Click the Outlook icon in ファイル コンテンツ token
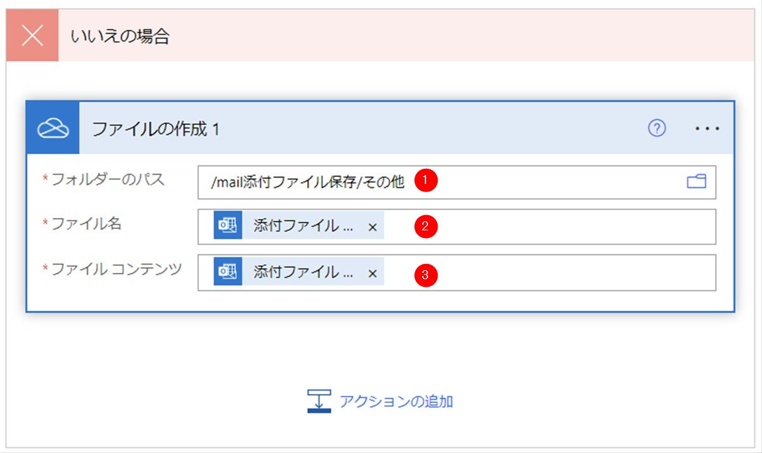762x453 pixels. point(228,272)
